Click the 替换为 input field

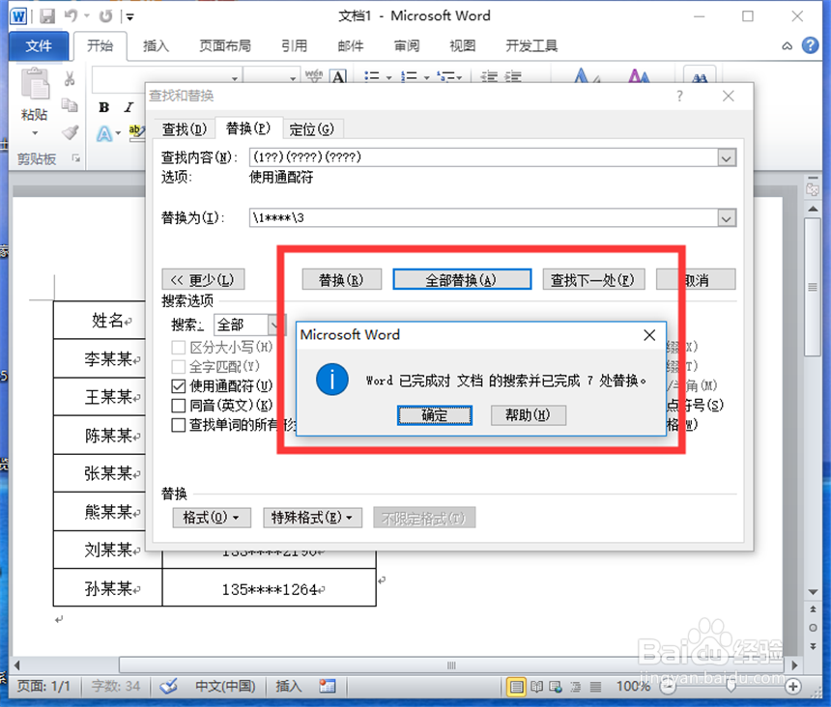483,217
